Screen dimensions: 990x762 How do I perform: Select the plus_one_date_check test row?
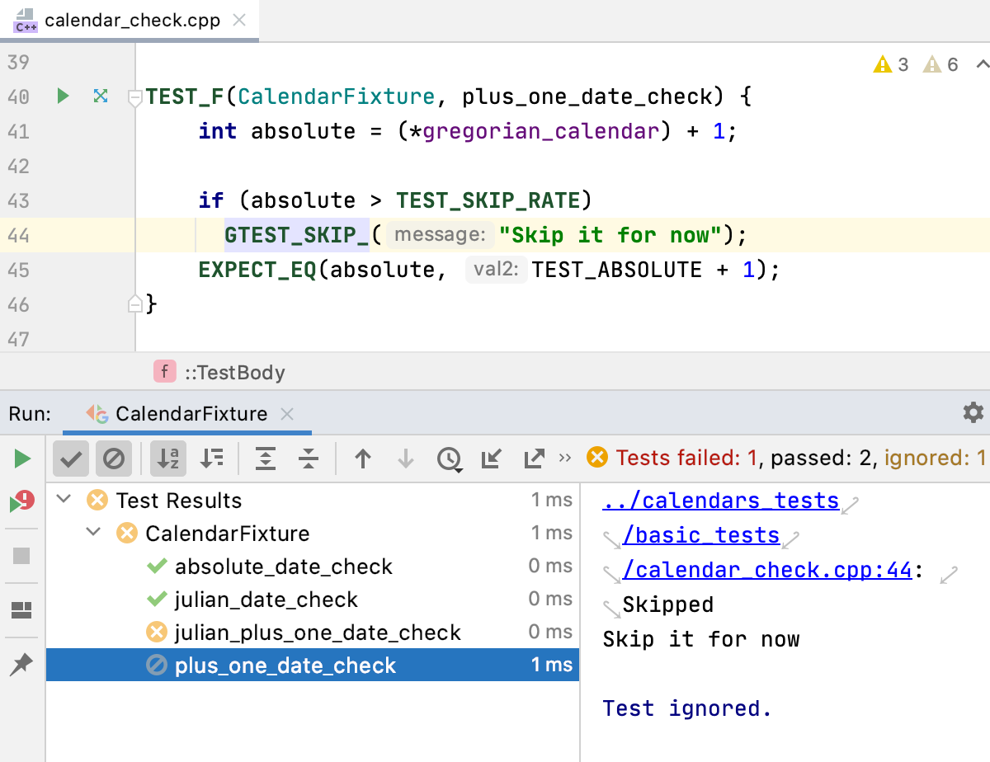tap(313, 666)
